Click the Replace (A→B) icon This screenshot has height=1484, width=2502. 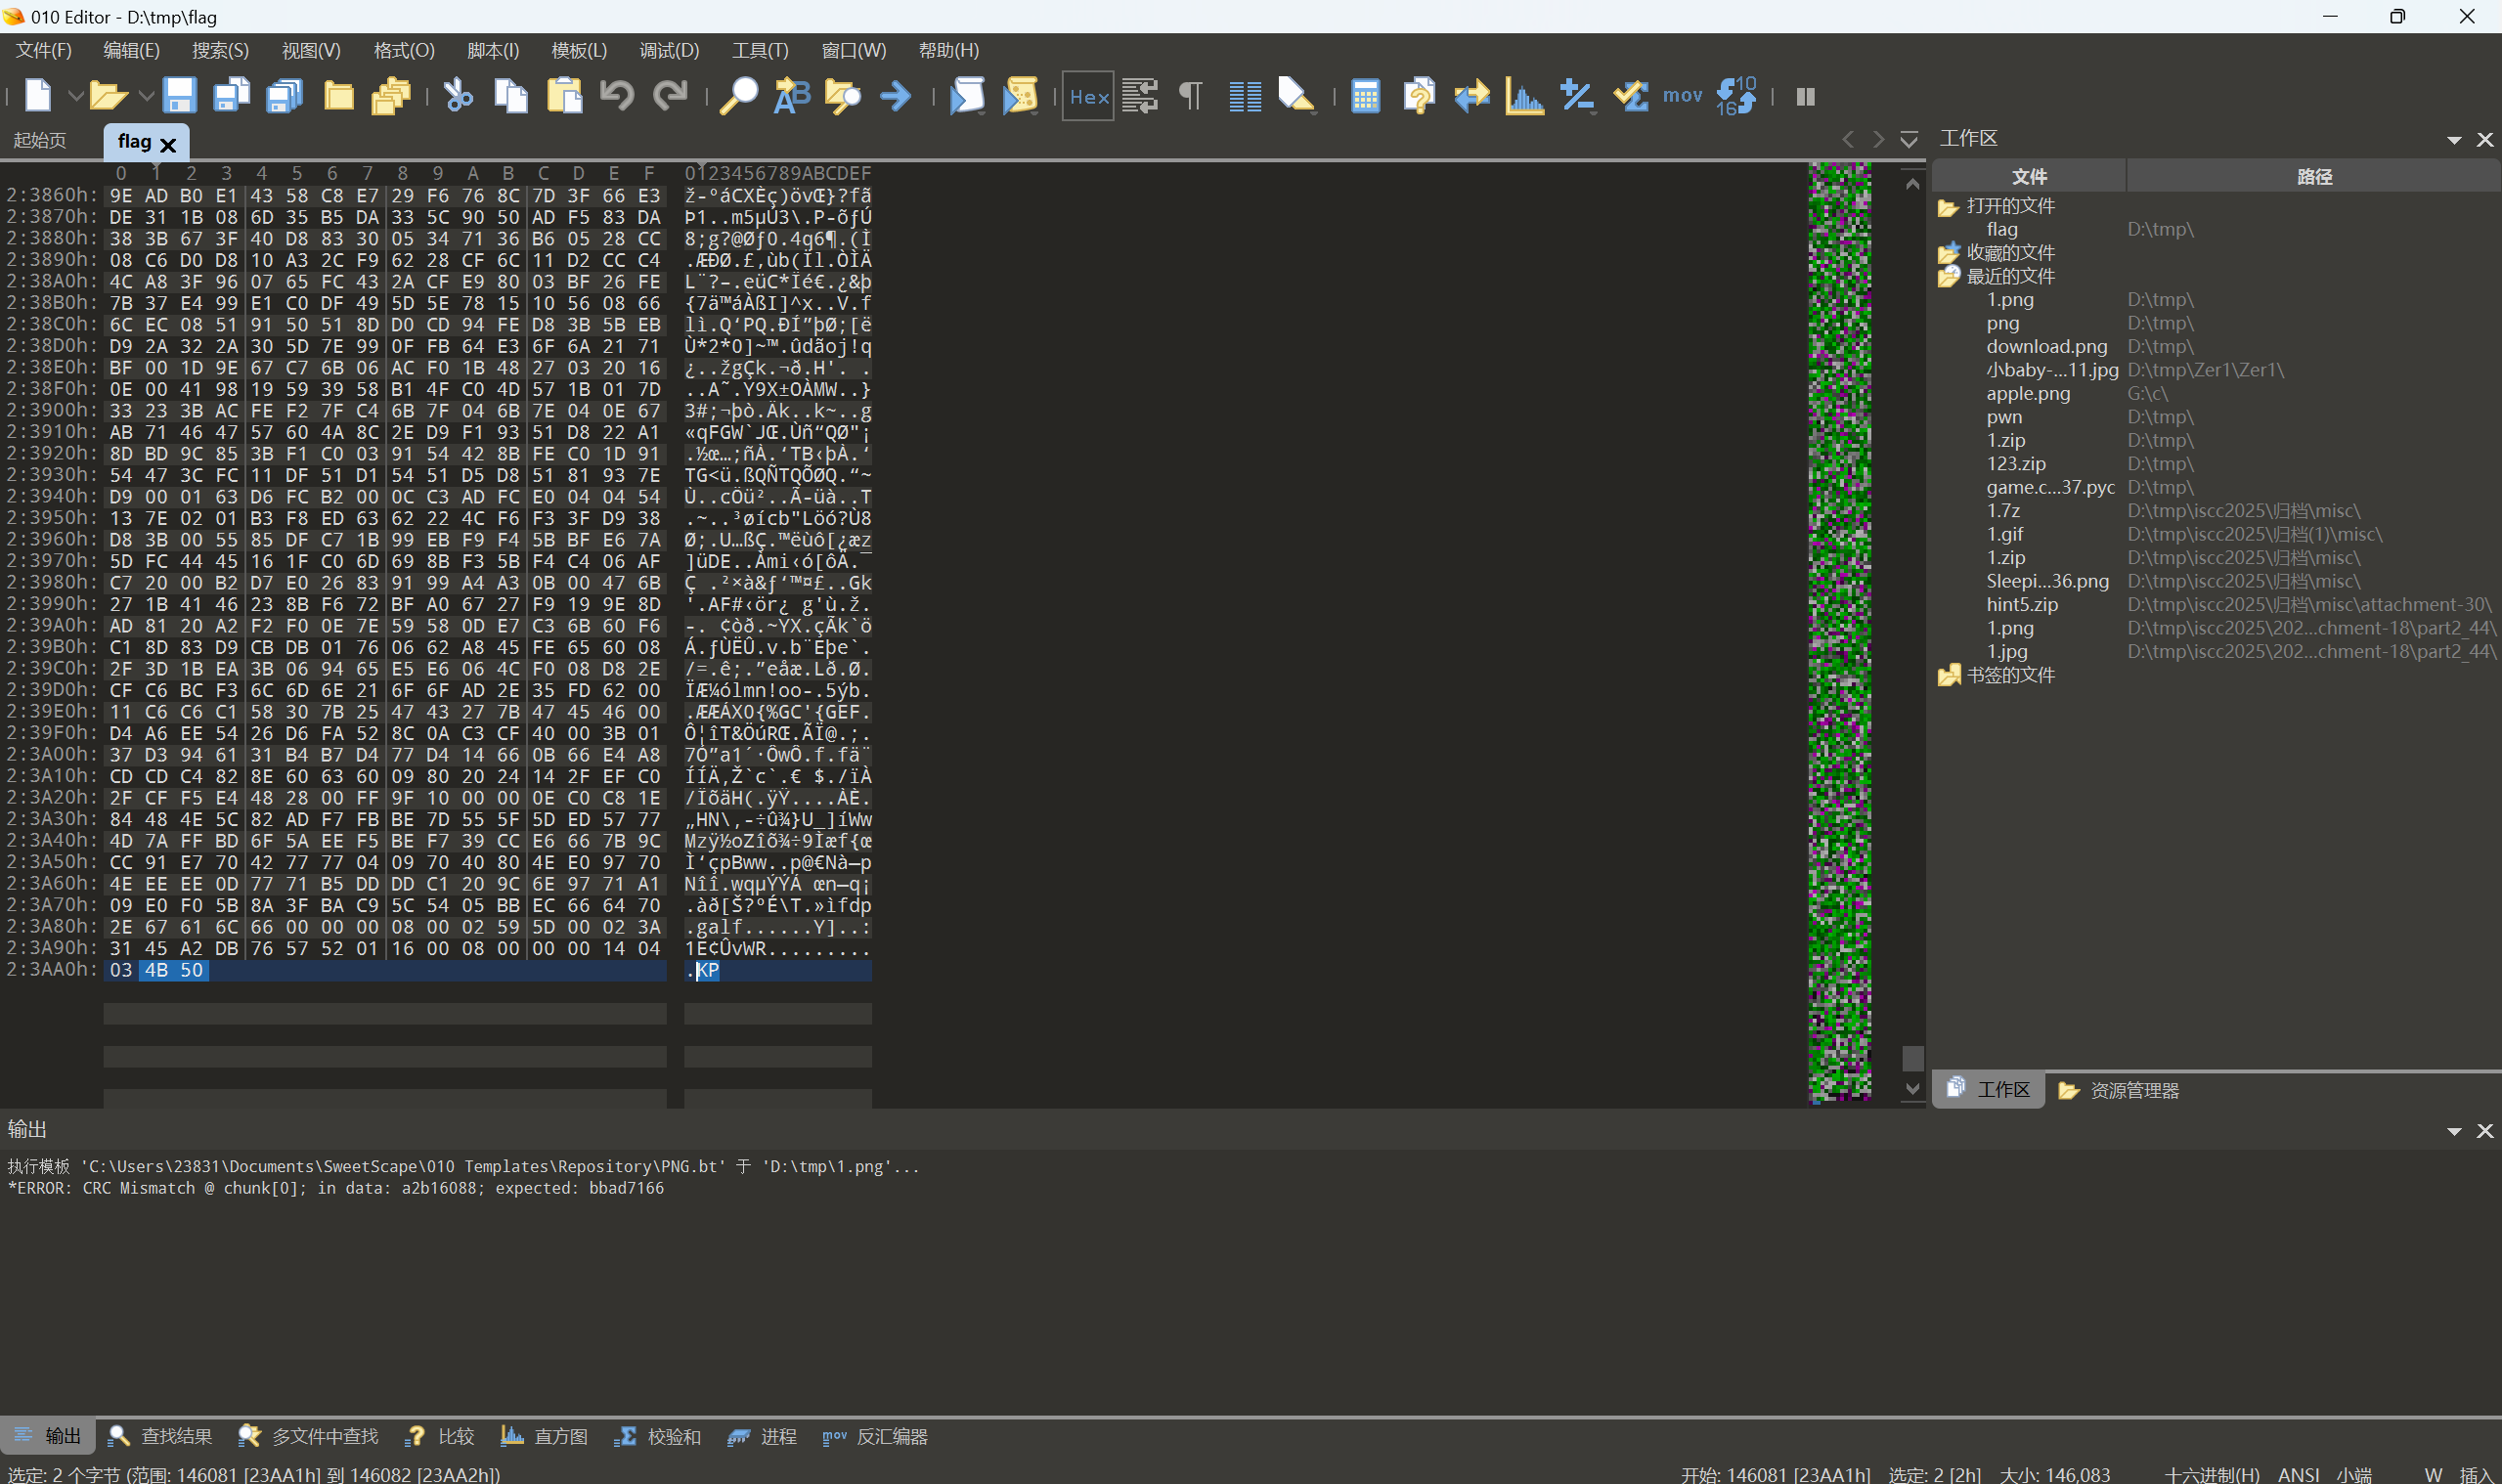(x=791, y=96)
